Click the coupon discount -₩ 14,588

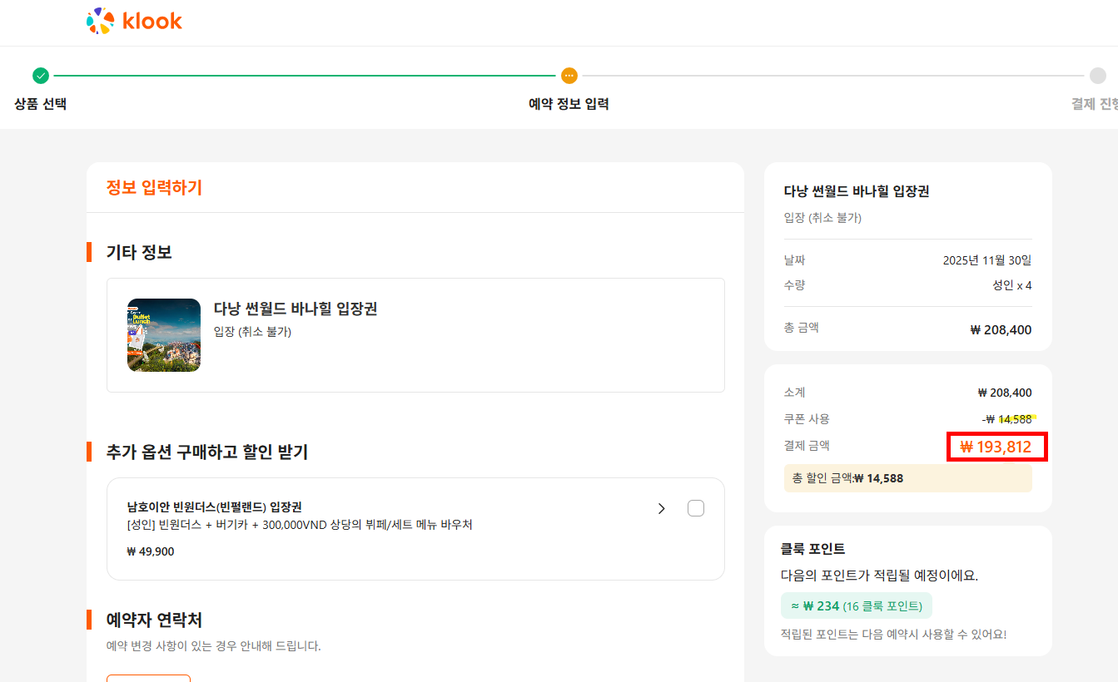coord(1007,419)
